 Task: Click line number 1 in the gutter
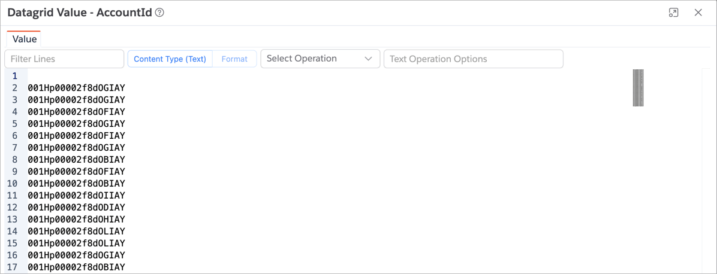tap(14, 76)
